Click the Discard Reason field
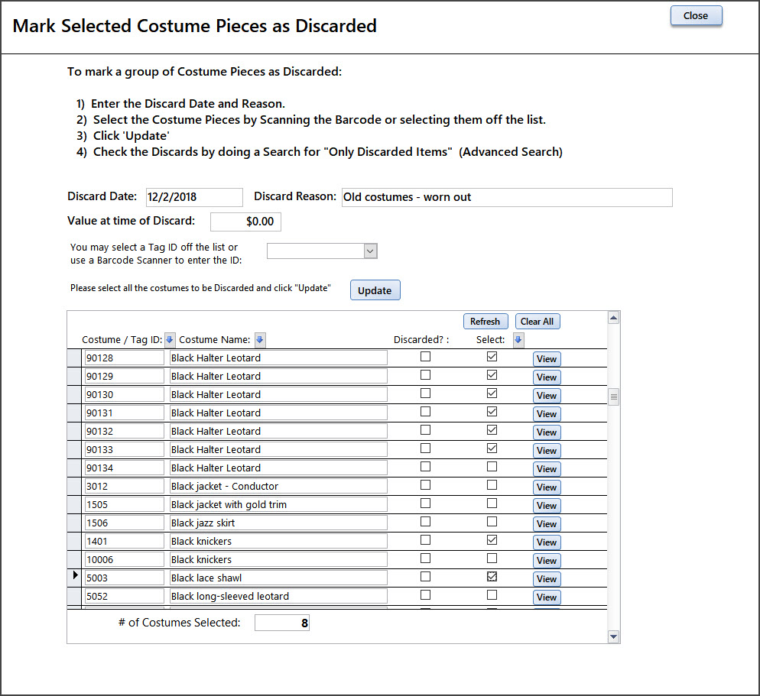Screen dimensions: 760x696 [507, 197]
